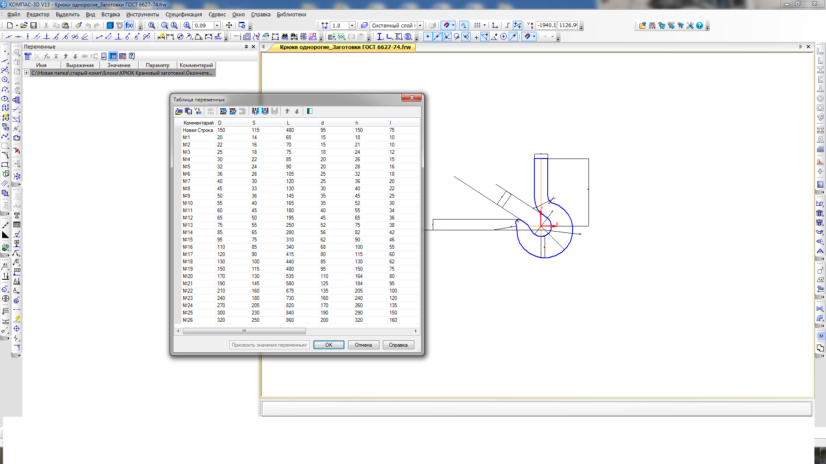Click Отмена button to cancel dialog

[x=363, y=345]
